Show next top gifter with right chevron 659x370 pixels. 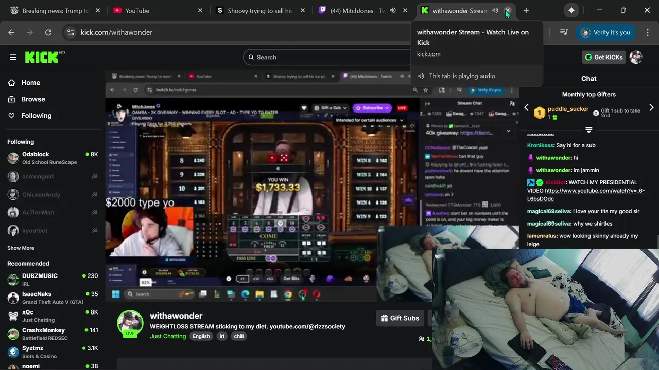[x=651, y=107]
